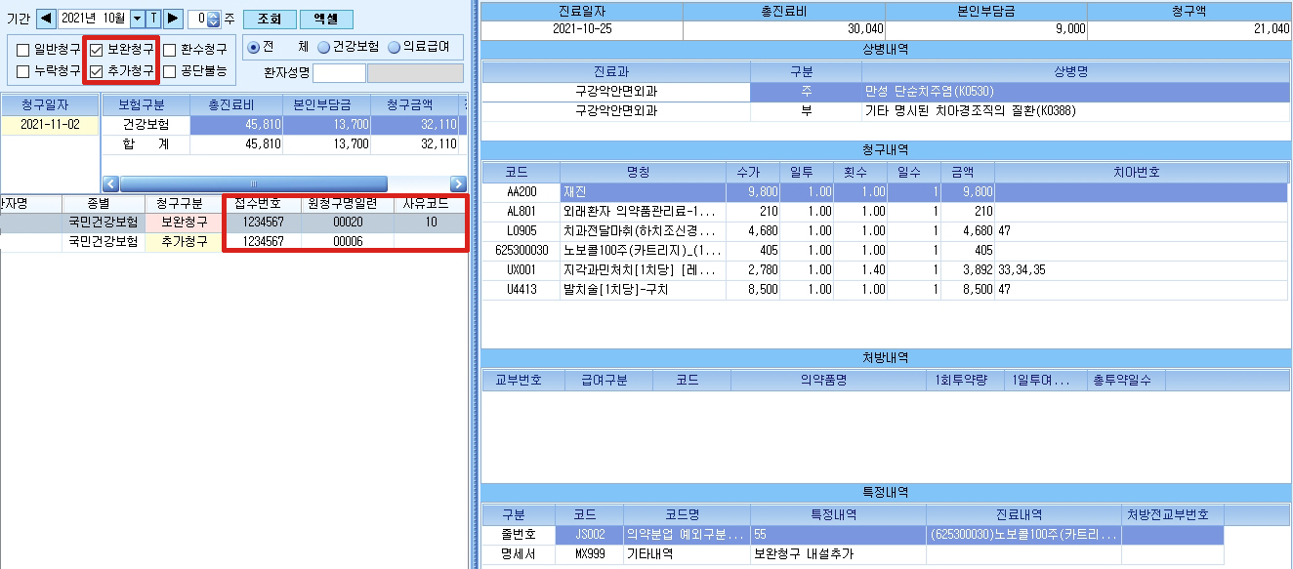Select the UX001 지각과민처치 row
This screenshot has width=1293, height=569.
pos(886,270)
